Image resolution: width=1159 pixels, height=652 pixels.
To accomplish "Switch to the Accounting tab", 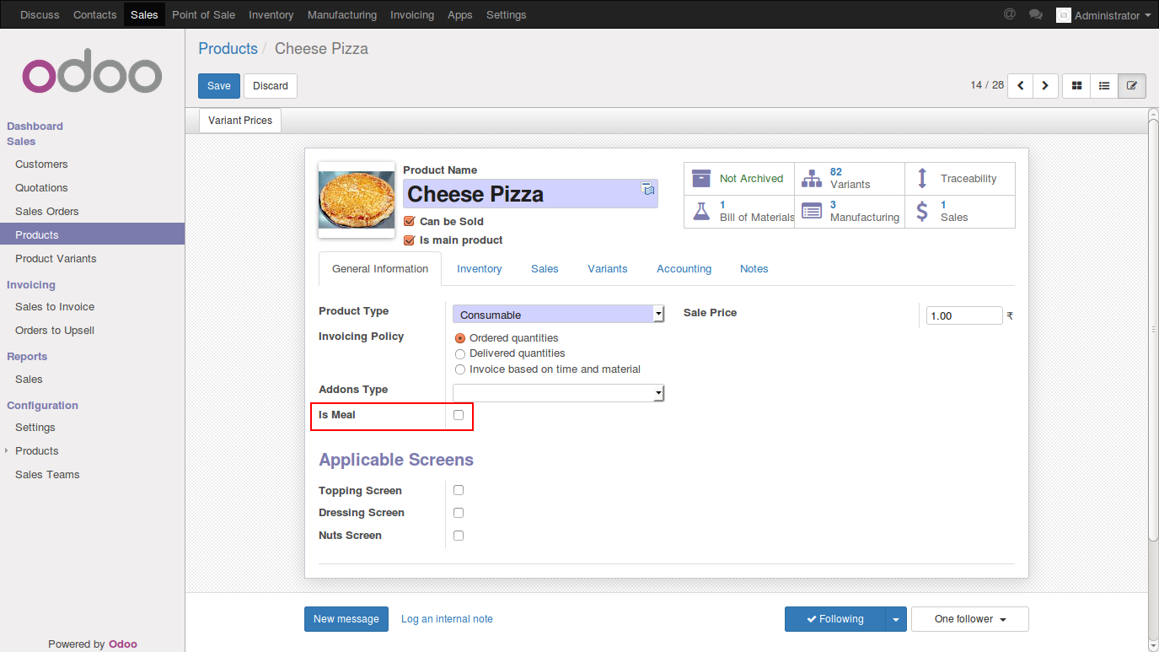I will [x=684, y=269].
